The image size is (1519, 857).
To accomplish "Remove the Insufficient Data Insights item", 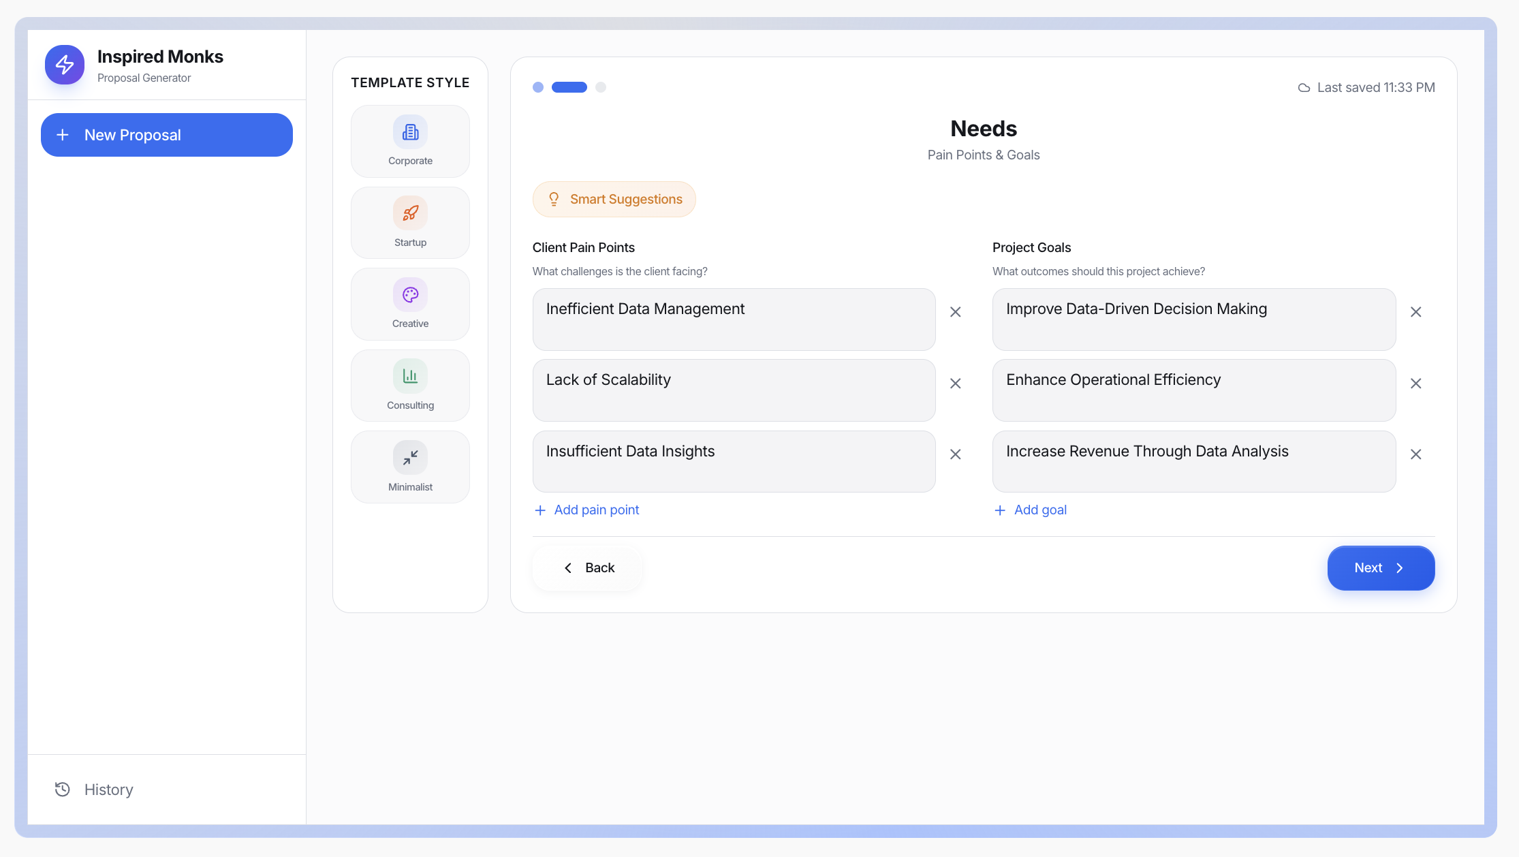I will [x=956, y=454].
